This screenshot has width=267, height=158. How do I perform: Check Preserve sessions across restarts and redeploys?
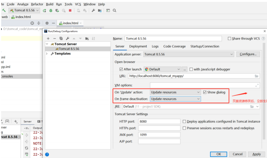click(x=184, y=128)
